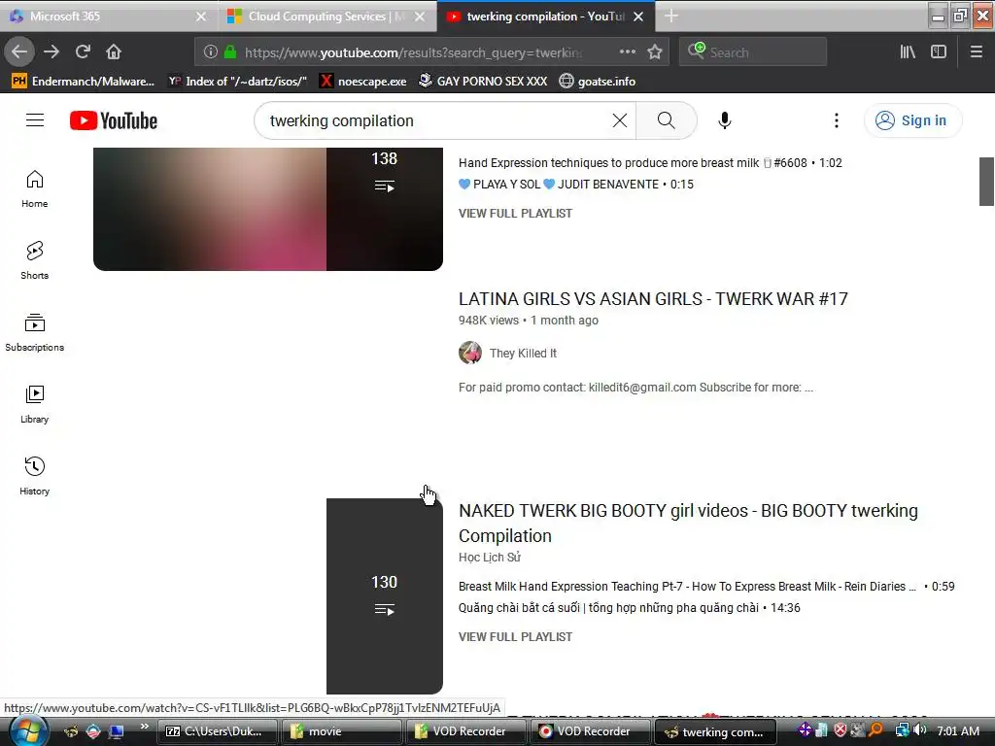Open red-icon VOD Recorder taskbar button
995x746 pixels.
[589, 731]
